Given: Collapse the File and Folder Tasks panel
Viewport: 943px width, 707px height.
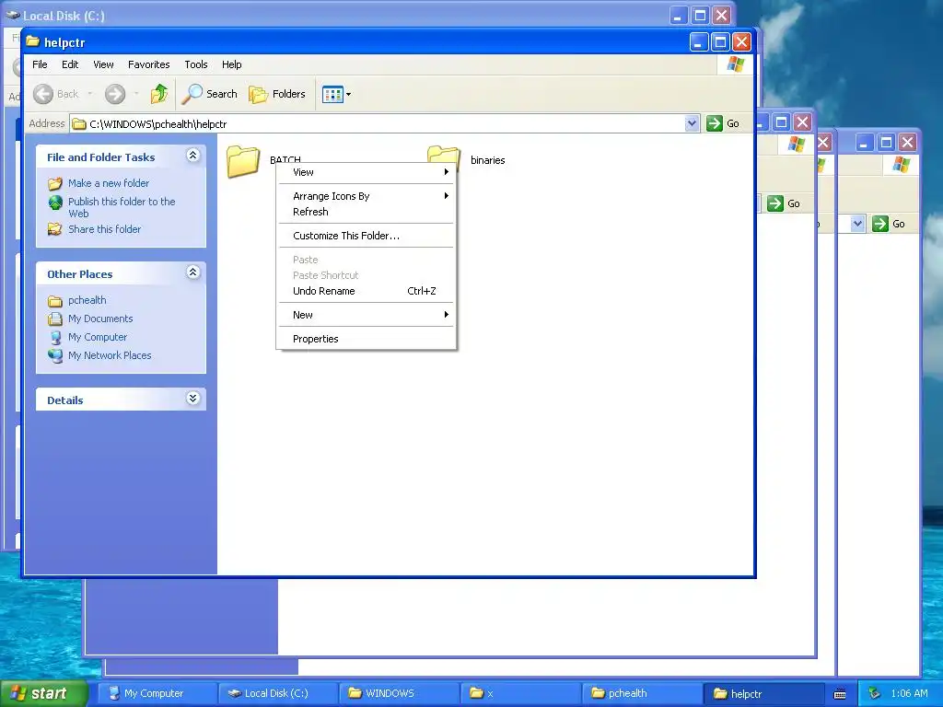Looking at the screenshot, I should point(193,156).
